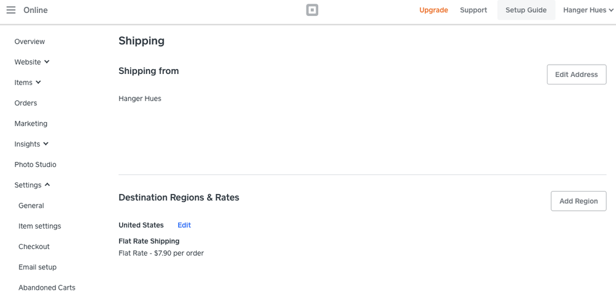Go to Item settings
The height and width of the screenshot is (294, 616).
tap(39, 226)
